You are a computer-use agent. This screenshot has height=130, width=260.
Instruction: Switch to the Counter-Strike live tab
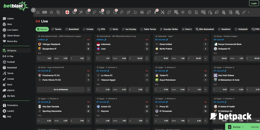[x=169, y=29]
